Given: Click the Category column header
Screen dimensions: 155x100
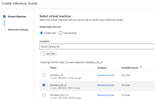Looking at the screenshot, I should (x=102, y=68).
